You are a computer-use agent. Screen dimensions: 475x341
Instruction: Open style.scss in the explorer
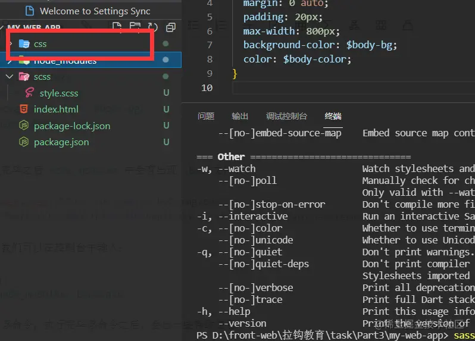pos(59,93)
